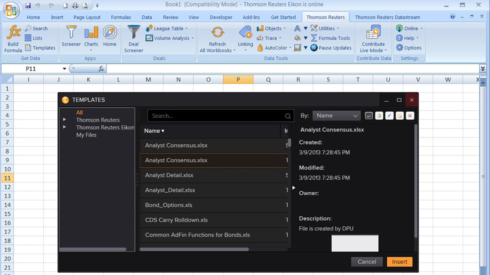Click Cancel in the Templates dialog
490x275 pixels.
[367, 262]
